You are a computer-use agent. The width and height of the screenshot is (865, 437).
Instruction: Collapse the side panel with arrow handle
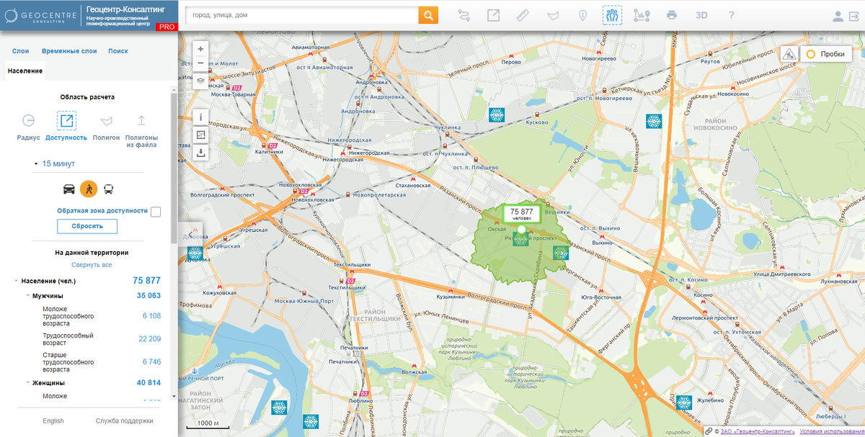coord(190,235)
